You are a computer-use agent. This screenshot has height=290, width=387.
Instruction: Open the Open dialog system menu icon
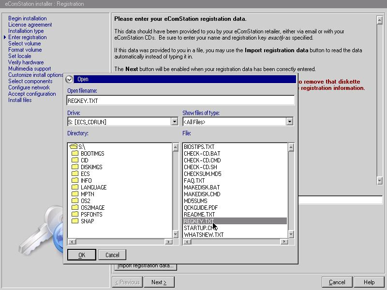coord(69,79)
